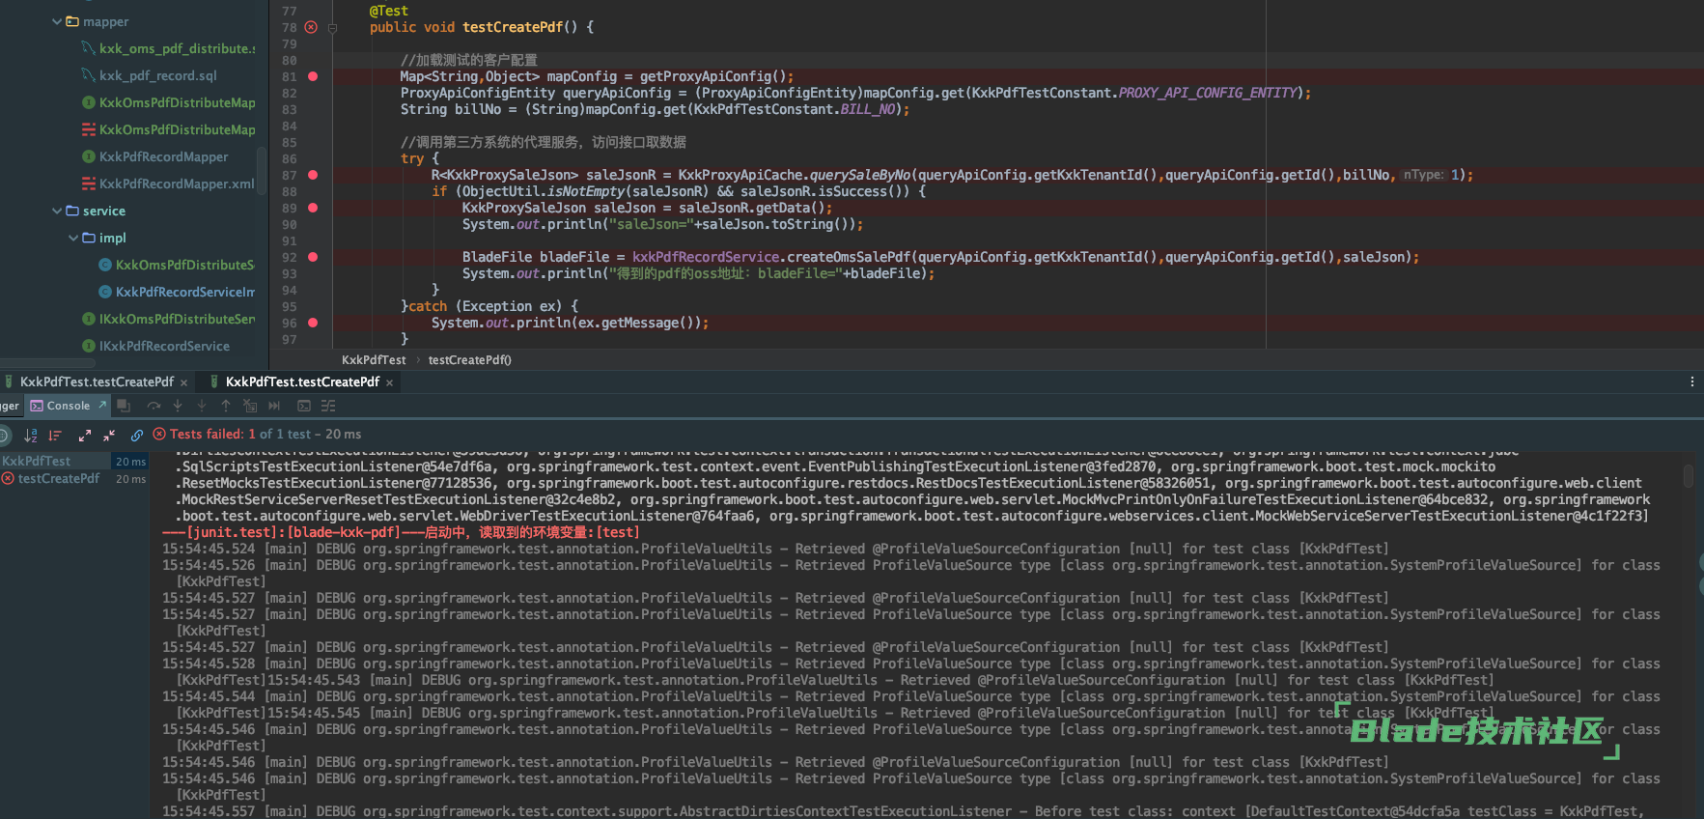Click the Force Step Into arrow icon

tap(202, 406)
